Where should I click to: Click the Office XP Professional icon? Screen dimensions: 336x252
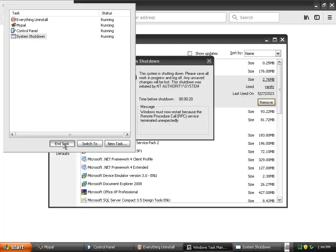(x=84, y=192)
